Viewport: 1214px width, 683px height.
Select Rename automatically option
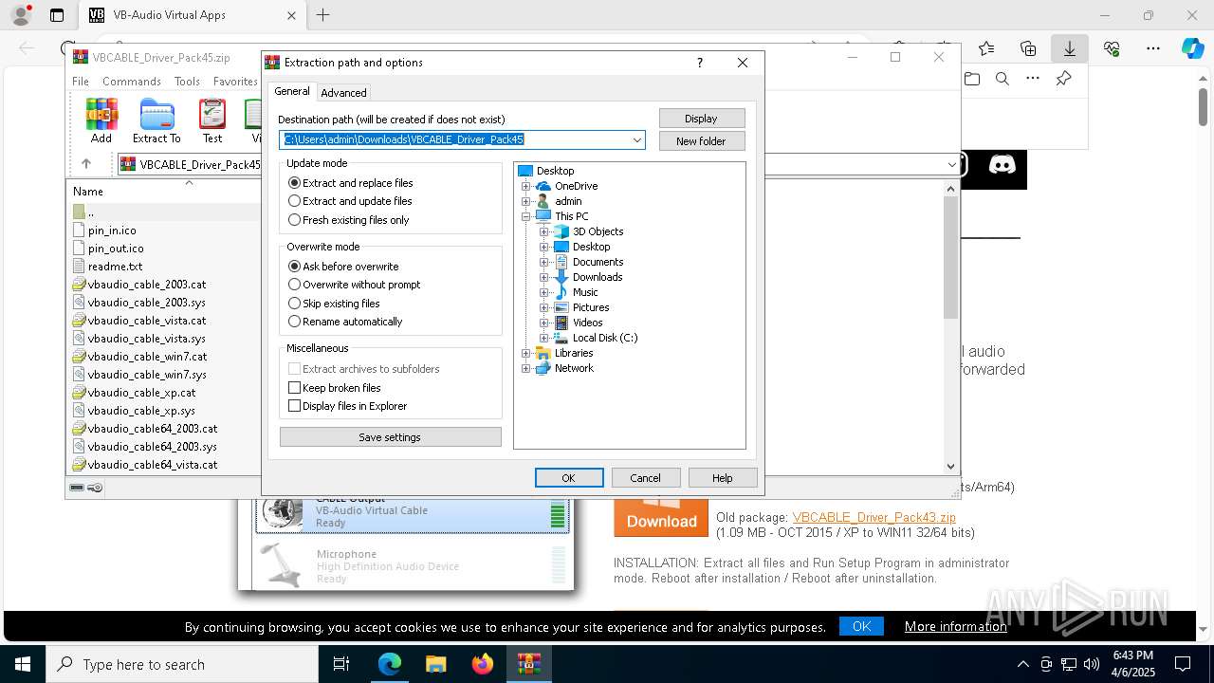coord(345,322)
